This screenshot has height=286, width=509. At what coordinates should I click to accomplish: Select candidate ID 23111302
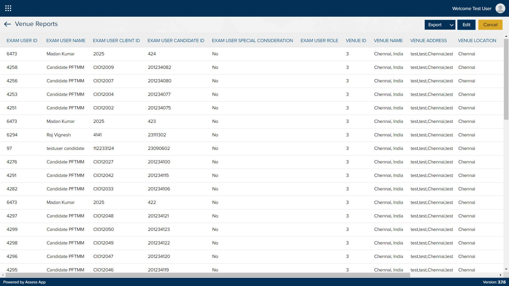(157, 135)
